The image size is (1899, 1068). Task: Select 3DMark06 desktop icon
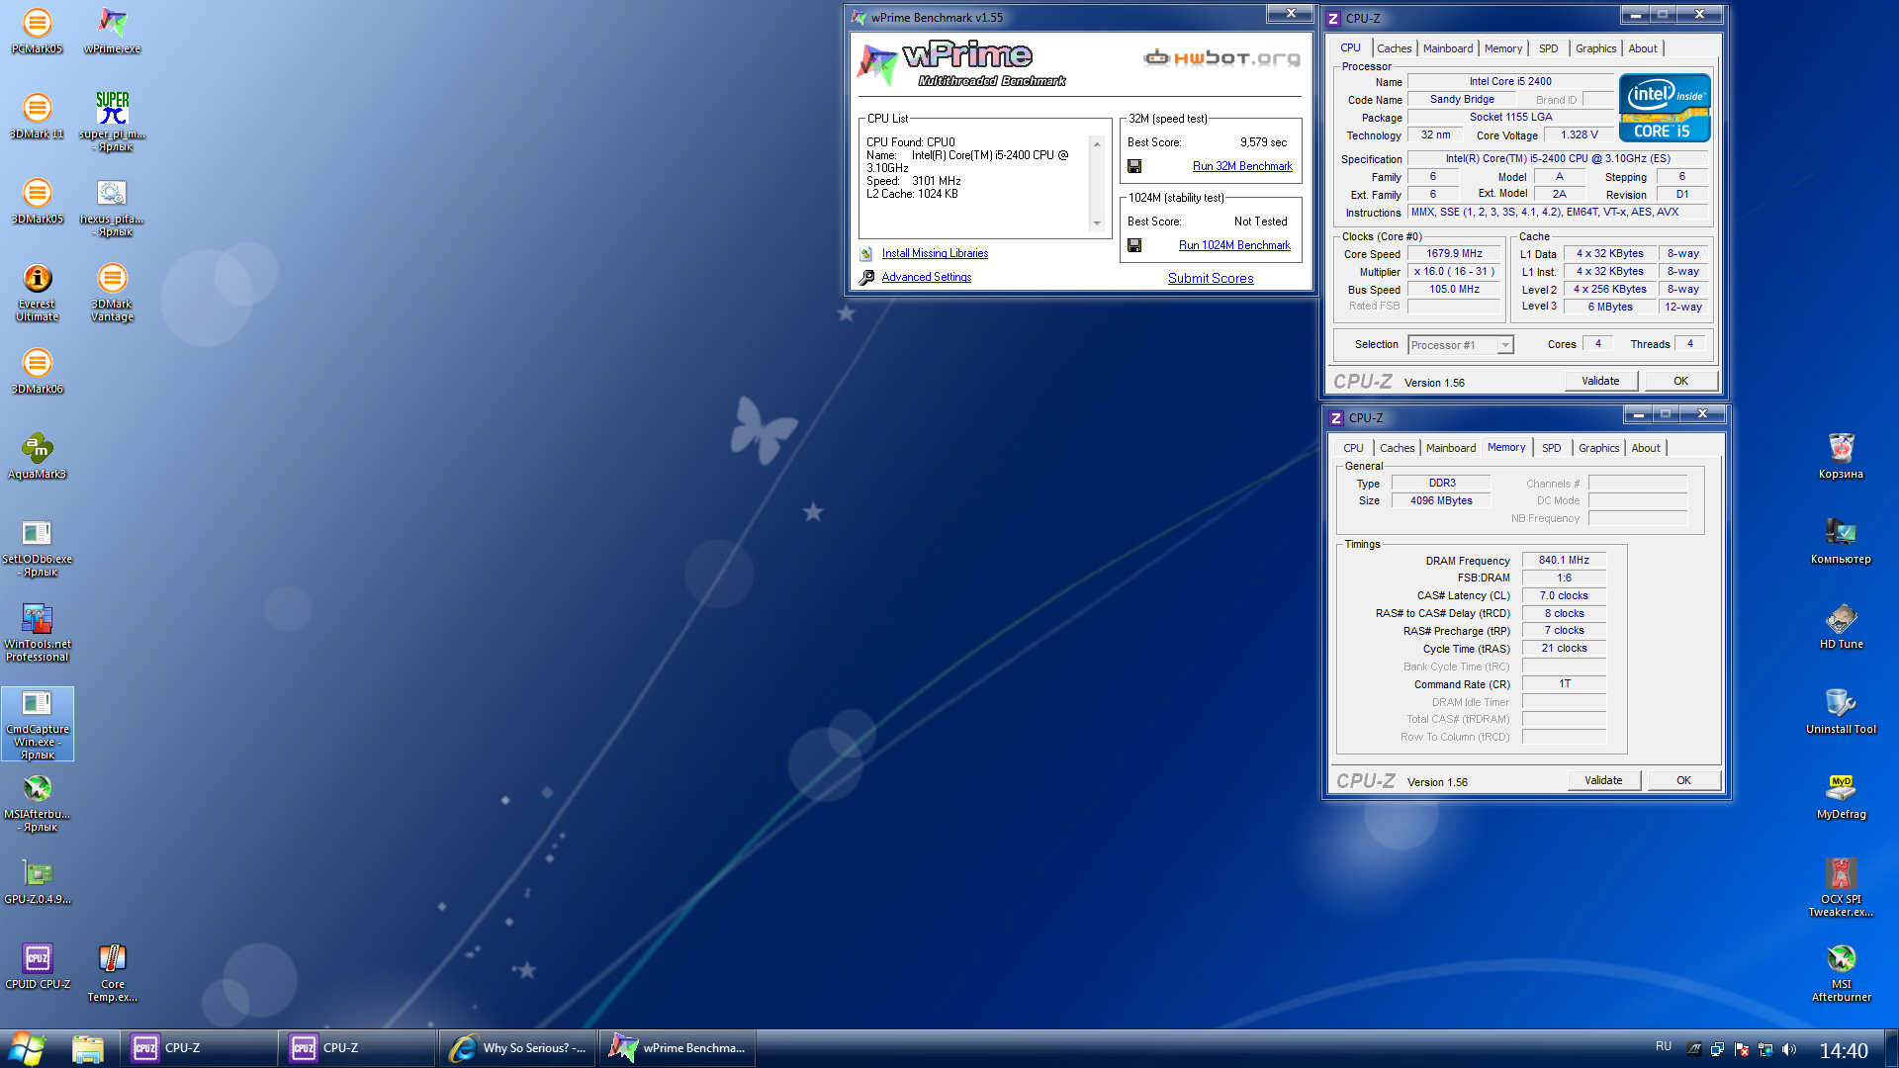(38, 370)
